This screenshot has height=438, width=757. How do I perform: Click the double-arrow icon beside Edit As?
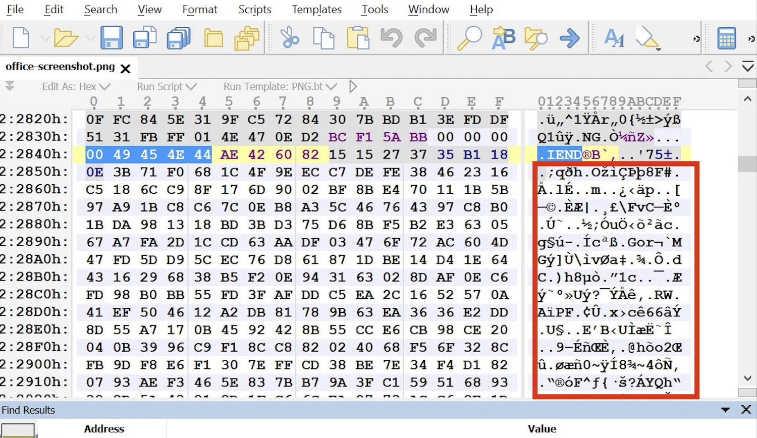point(10,86)
